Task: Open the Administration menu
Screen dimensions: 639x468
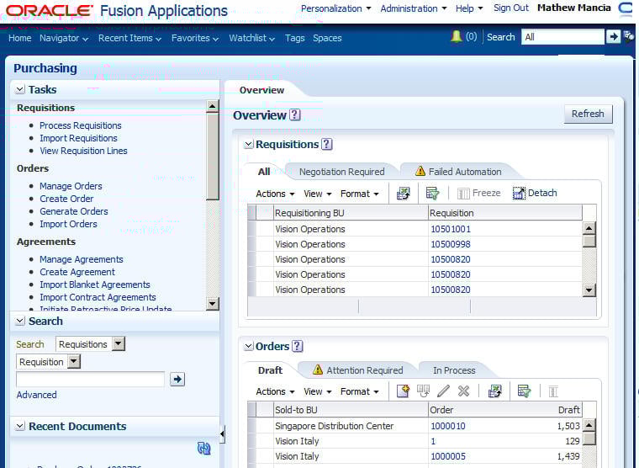Action: 414,8
